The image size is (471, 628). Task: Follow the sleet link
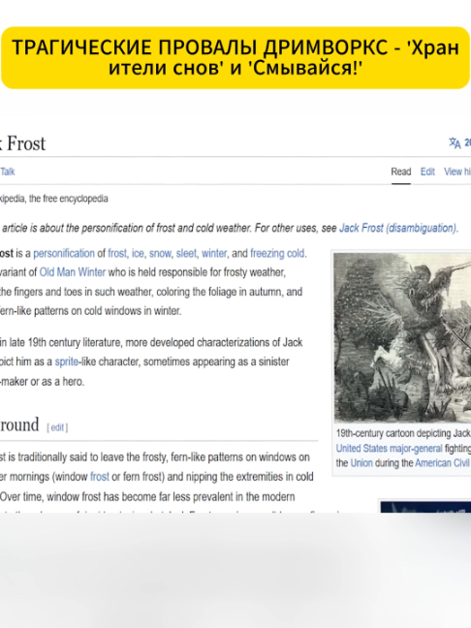coord(186,254)
